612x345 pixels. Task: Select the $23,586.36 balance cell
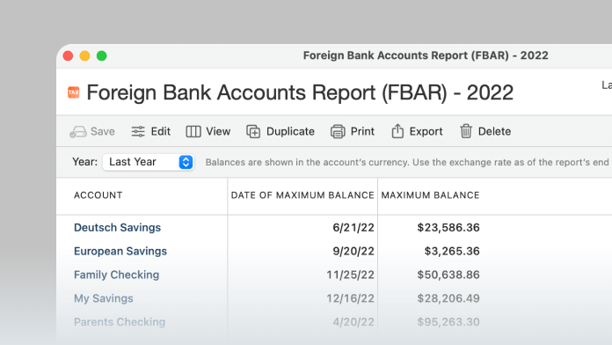click(x=448, y=227)
